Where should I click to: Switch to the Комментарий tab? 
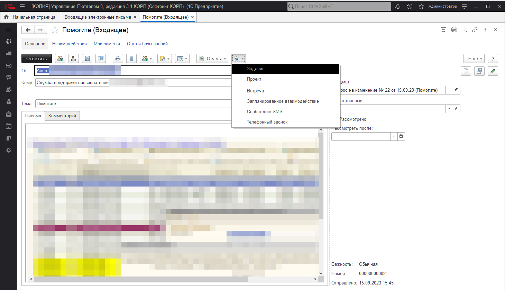62,116
